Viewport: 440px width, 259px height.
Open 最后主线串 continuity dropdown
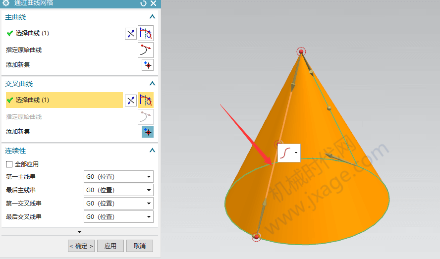[118, 190]
